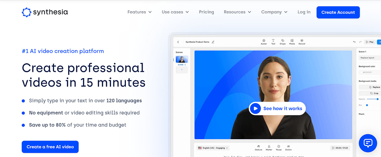Open the live chat bubble
Image resolution: width=381 pixels, height=157 pixels.
(368, 143)
